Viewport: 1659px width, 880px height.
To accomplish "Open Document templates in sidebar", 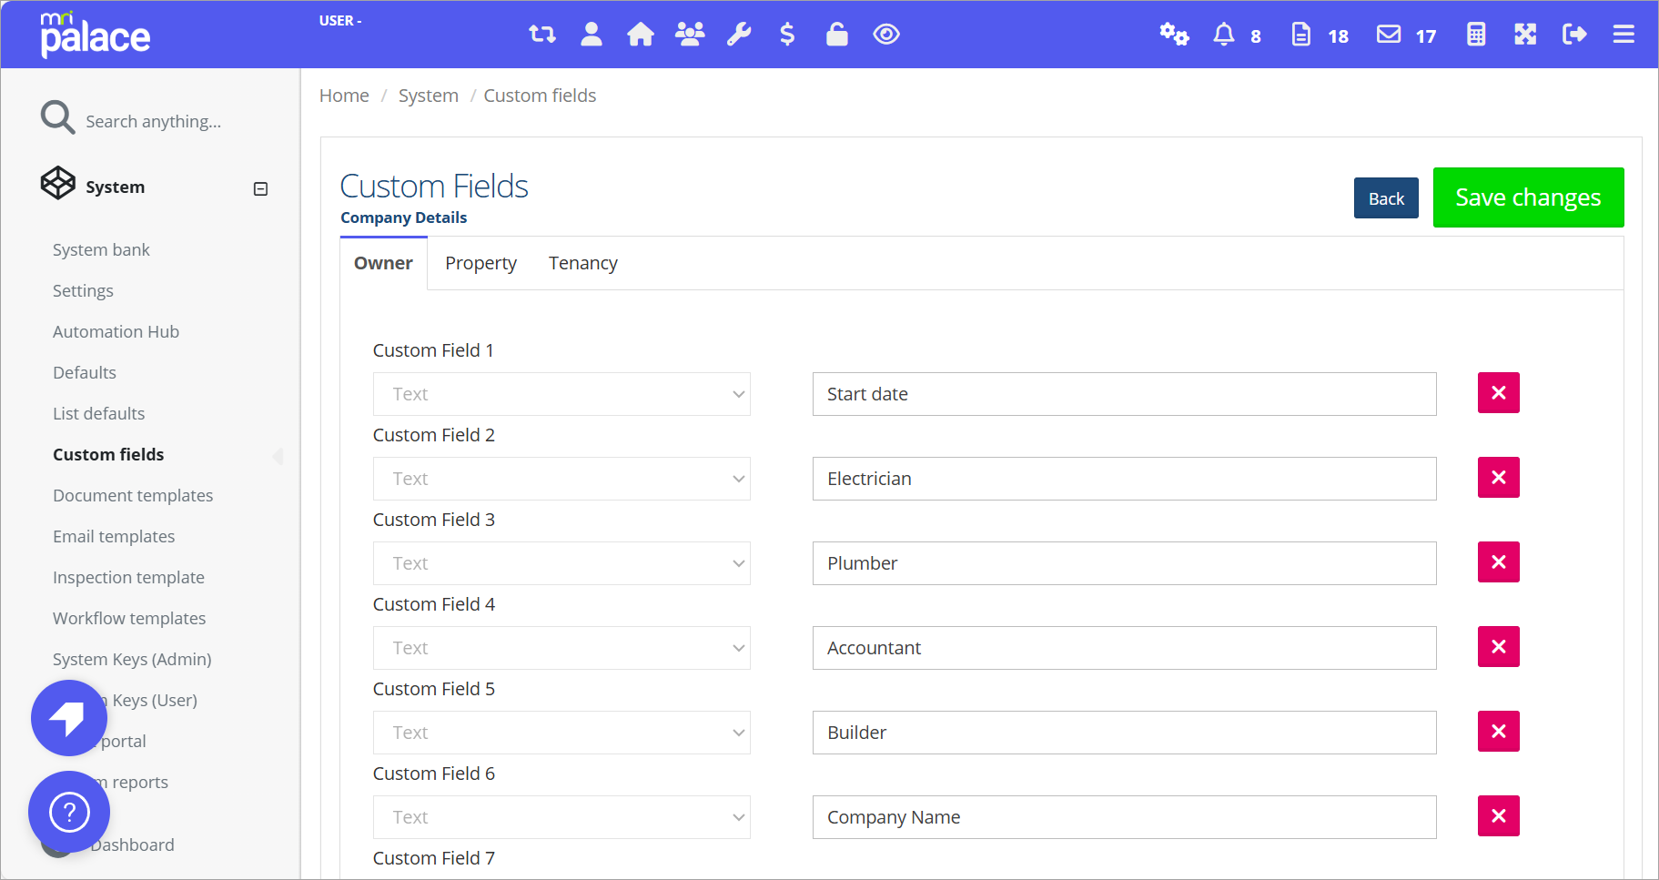I will (133, 495).
